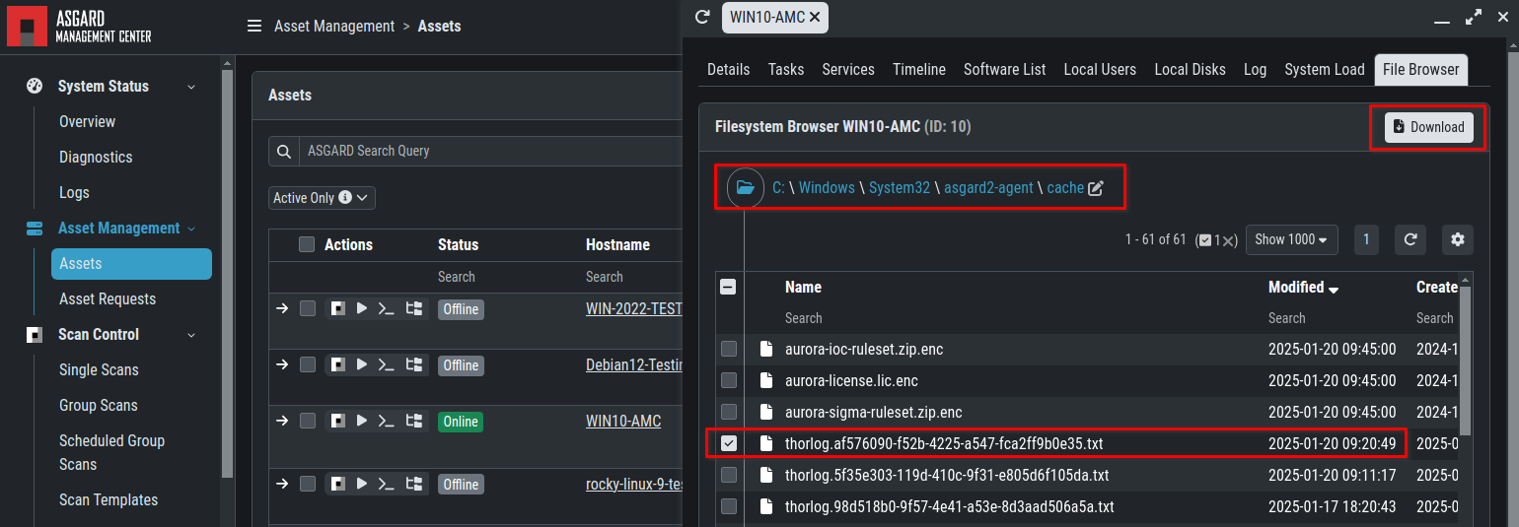Check the aurora-ioc-ruleset.zip.enc file checkbox
This screenshot has width=1519, height=527.
pyautogui.click(x=729, y=349)
